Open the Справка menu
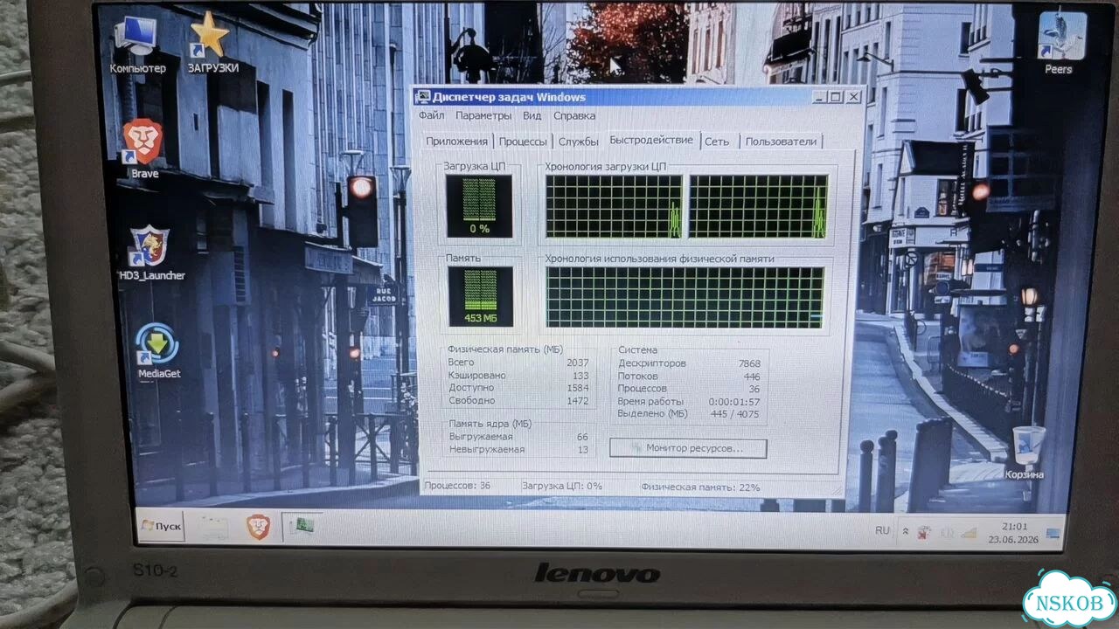Image resolution: width=1119 pixels, height=629 pixels. click(x=574, y=115)
